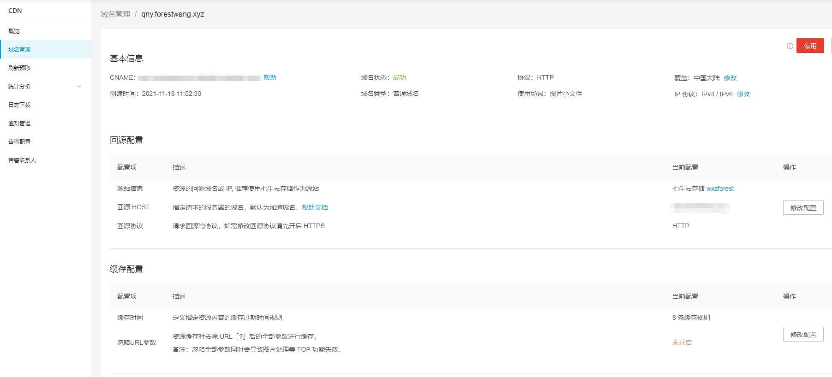832x377 pixels.
Task: Click the red 停用 button
Action: [810, 46]
